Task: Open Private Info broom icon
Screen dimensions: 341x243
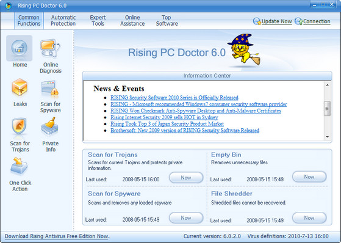Action: coord(50,126)
